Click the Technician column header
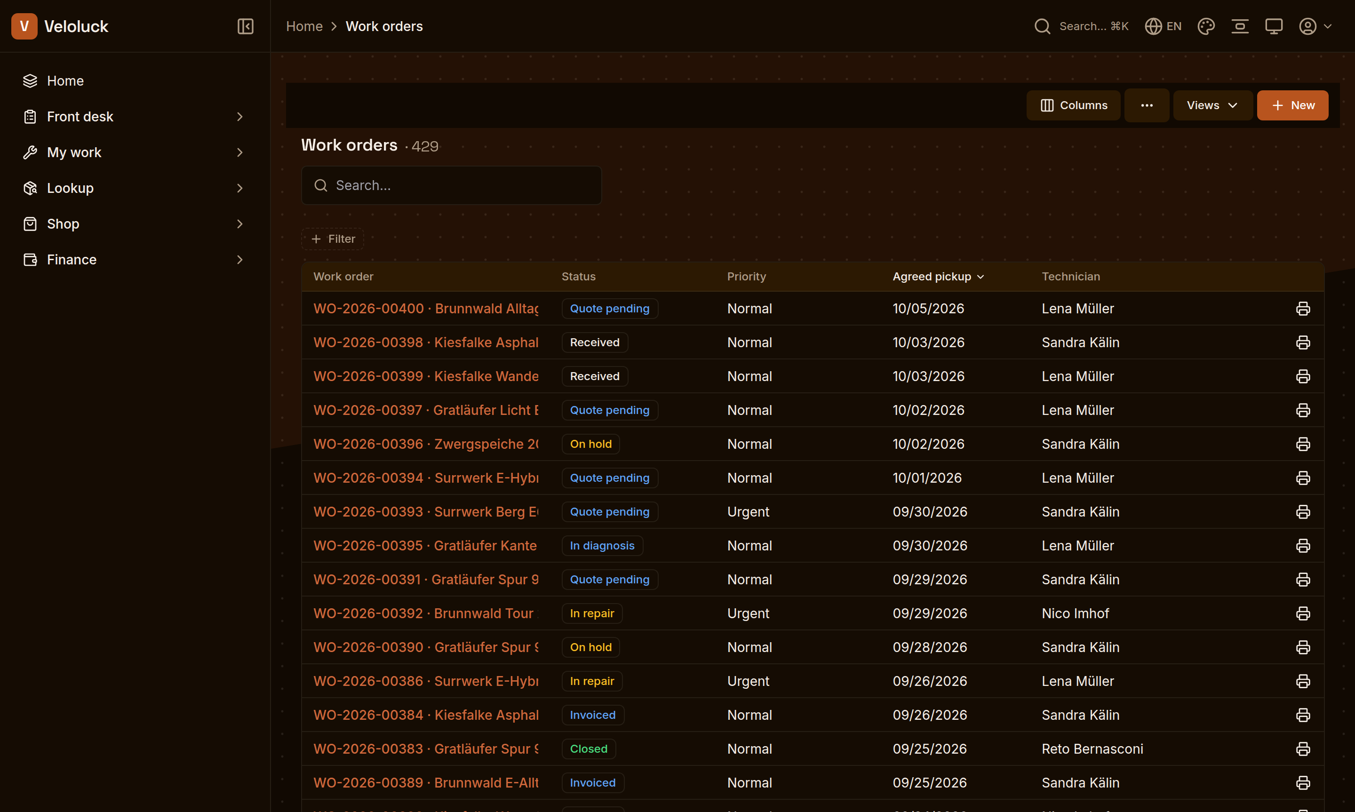Viewport: 1355px width, 812px height. (x=1070, y=276)
